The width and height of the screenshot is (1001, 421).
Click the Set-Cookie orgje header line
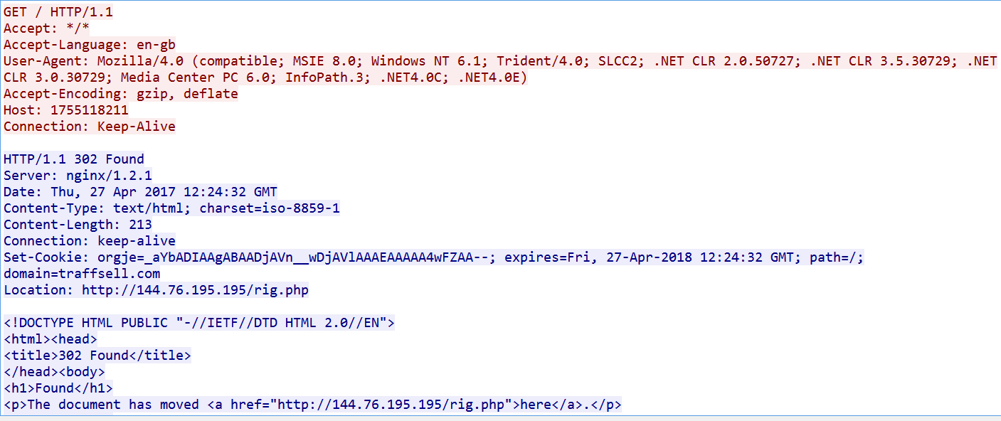433,257
